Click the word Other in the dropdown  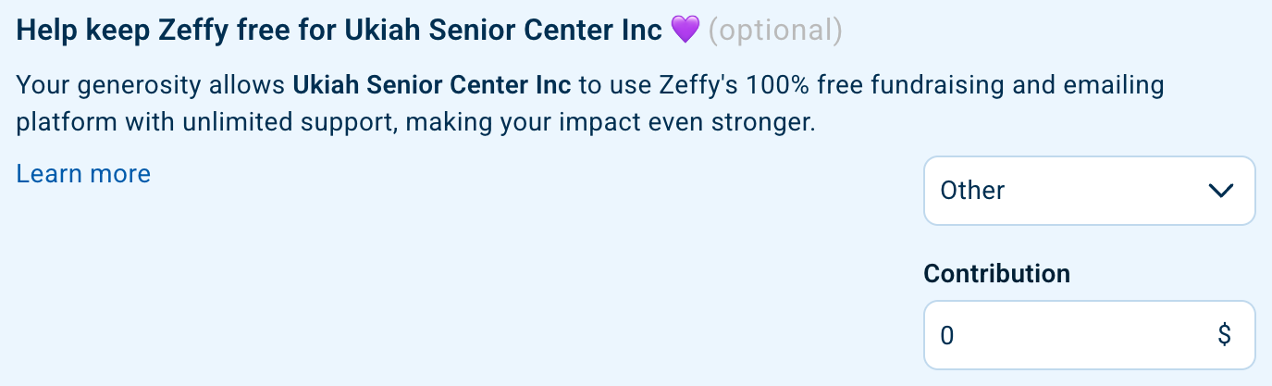point(972,191)
